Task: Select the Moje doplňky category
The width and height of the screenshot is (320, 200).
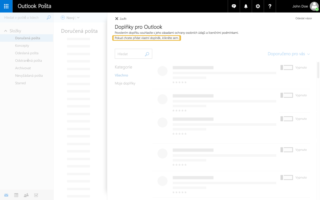Action: (x=125, y=83)
